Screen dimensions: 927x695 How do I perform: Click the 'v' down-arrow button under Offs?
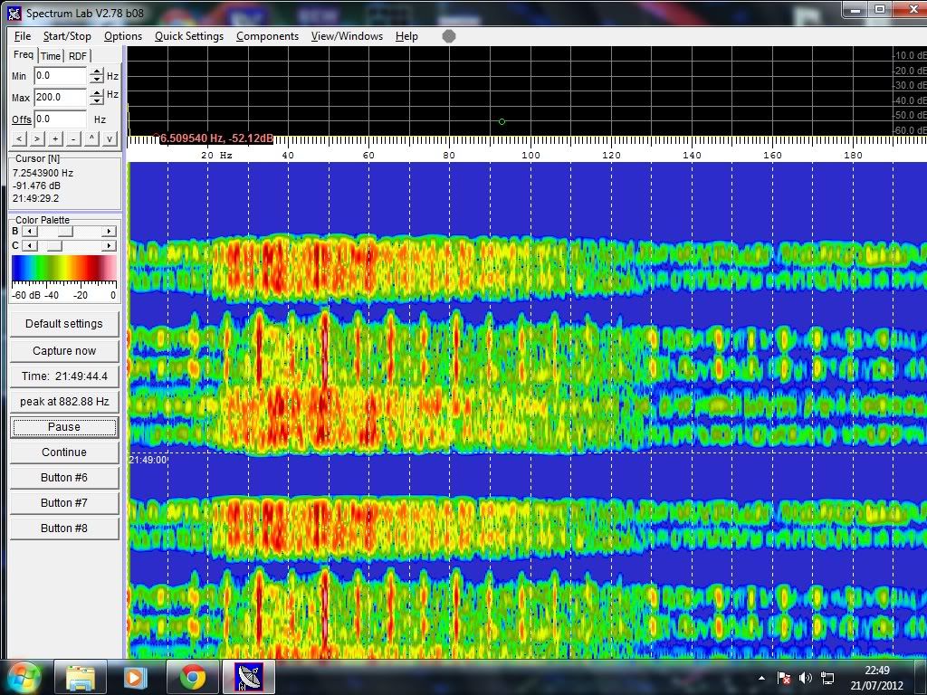110,138
